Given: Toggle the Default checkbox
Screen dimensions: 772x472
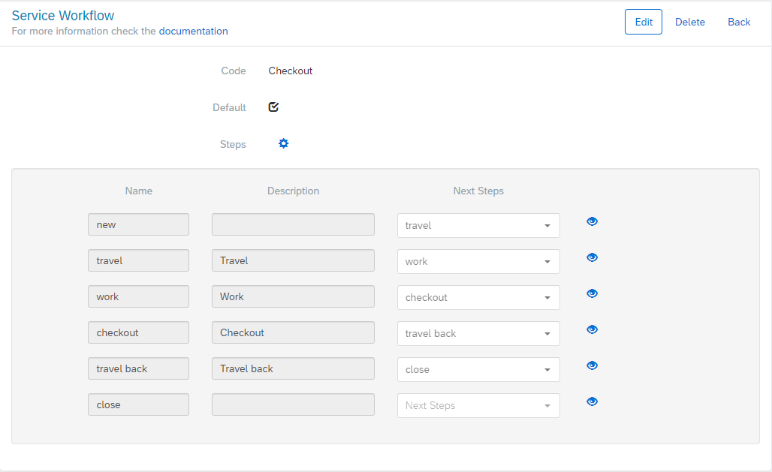Looking at the screenshot, I should [x=273, y=107].
